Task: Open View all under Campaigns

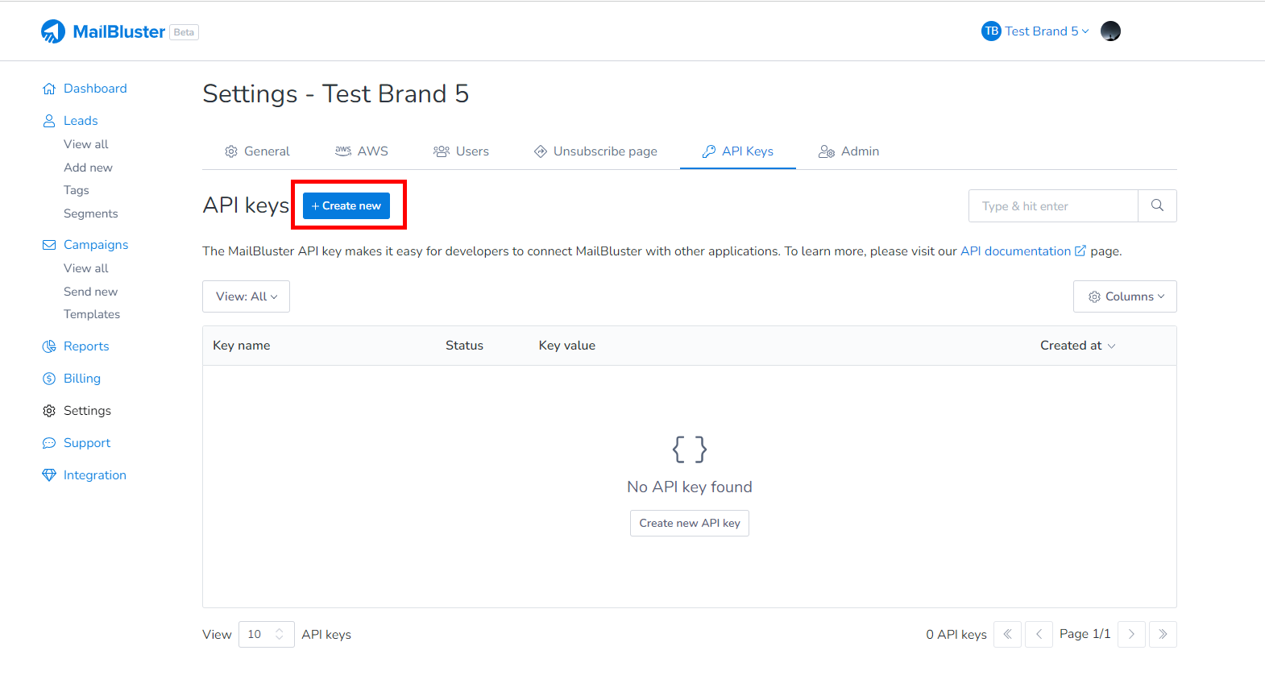Action: pyautogui.click(x=86, y=268)
